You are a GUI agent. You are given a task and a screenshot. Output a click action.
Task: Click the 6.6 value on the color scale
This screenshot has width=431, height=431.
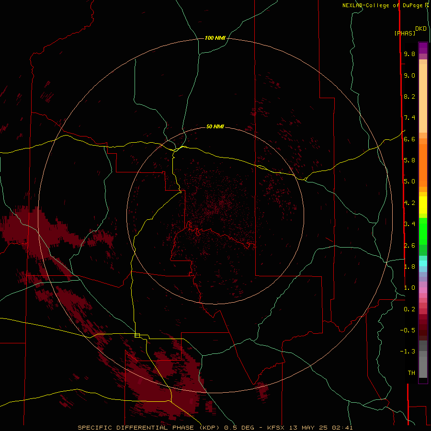[x=409, y=139]
